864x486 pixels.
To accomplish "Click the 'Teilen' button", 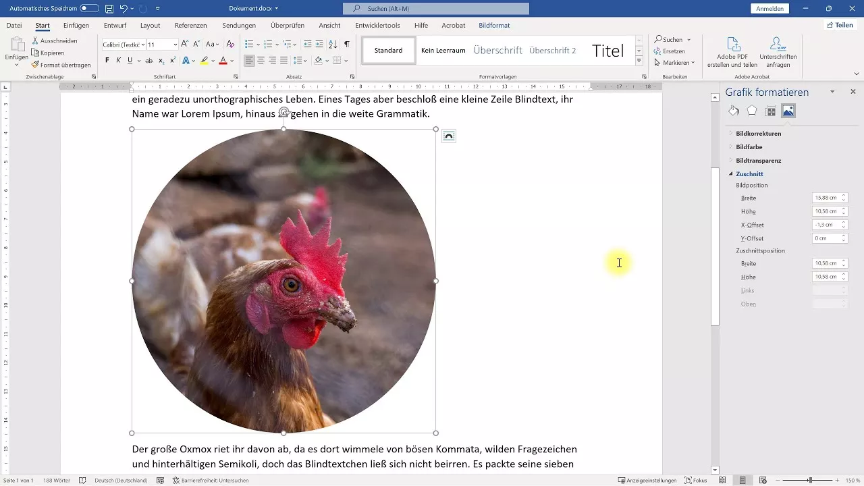I will [x=840, y=24].
